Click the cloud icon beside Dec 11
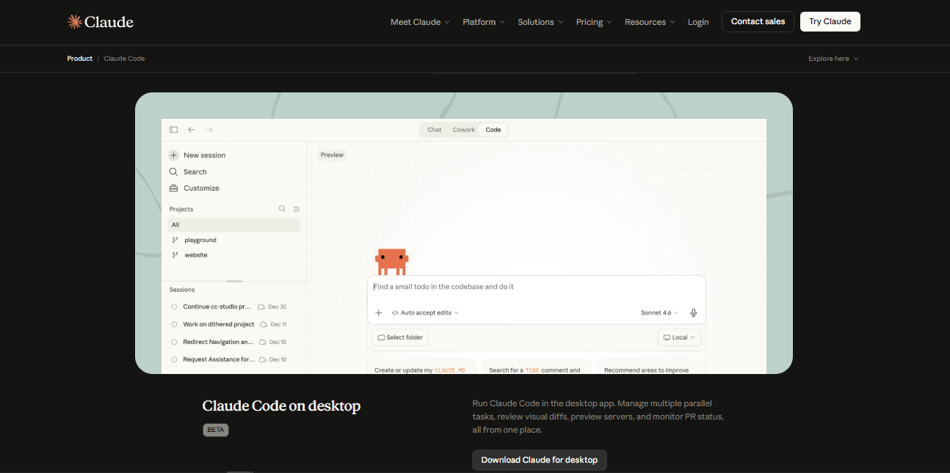Viewport: 950px width, 473px height. pos(263,324)
